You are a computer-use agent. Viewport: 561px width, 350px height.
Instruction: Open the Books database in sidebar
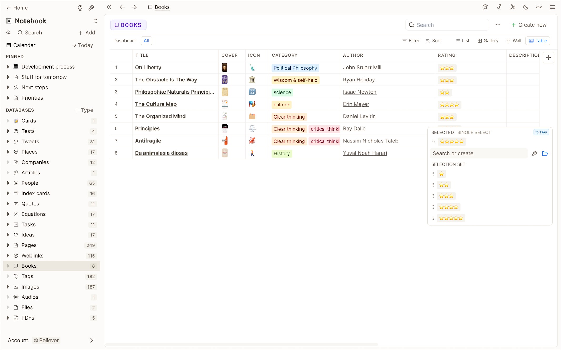click(x=52, y=266)
